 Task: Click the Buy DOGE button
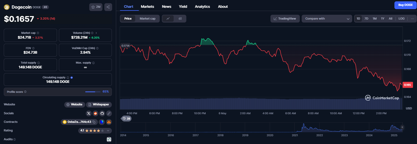click(x=405, y=5)
